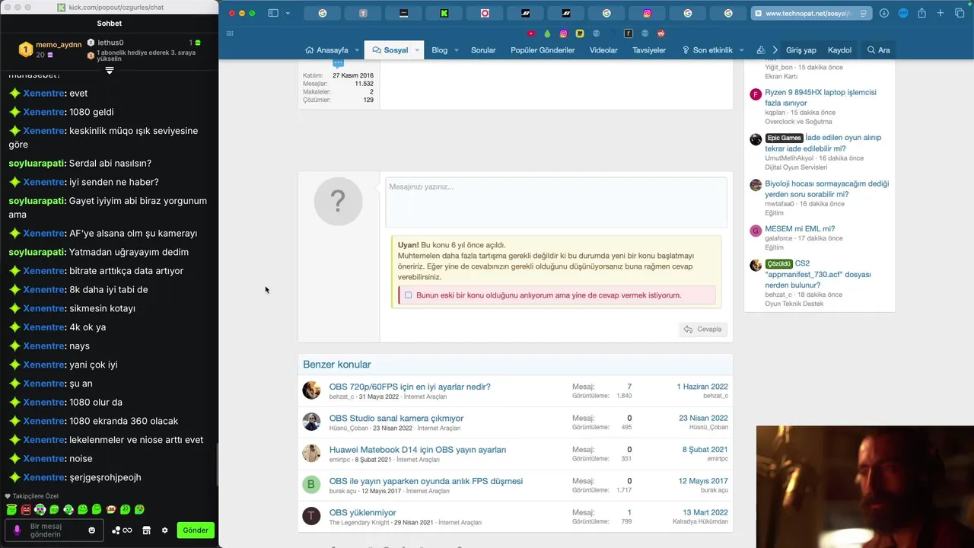Toggle Safari sidebar icon
This screenshot has height=548, width=974.
coord(273,13)
